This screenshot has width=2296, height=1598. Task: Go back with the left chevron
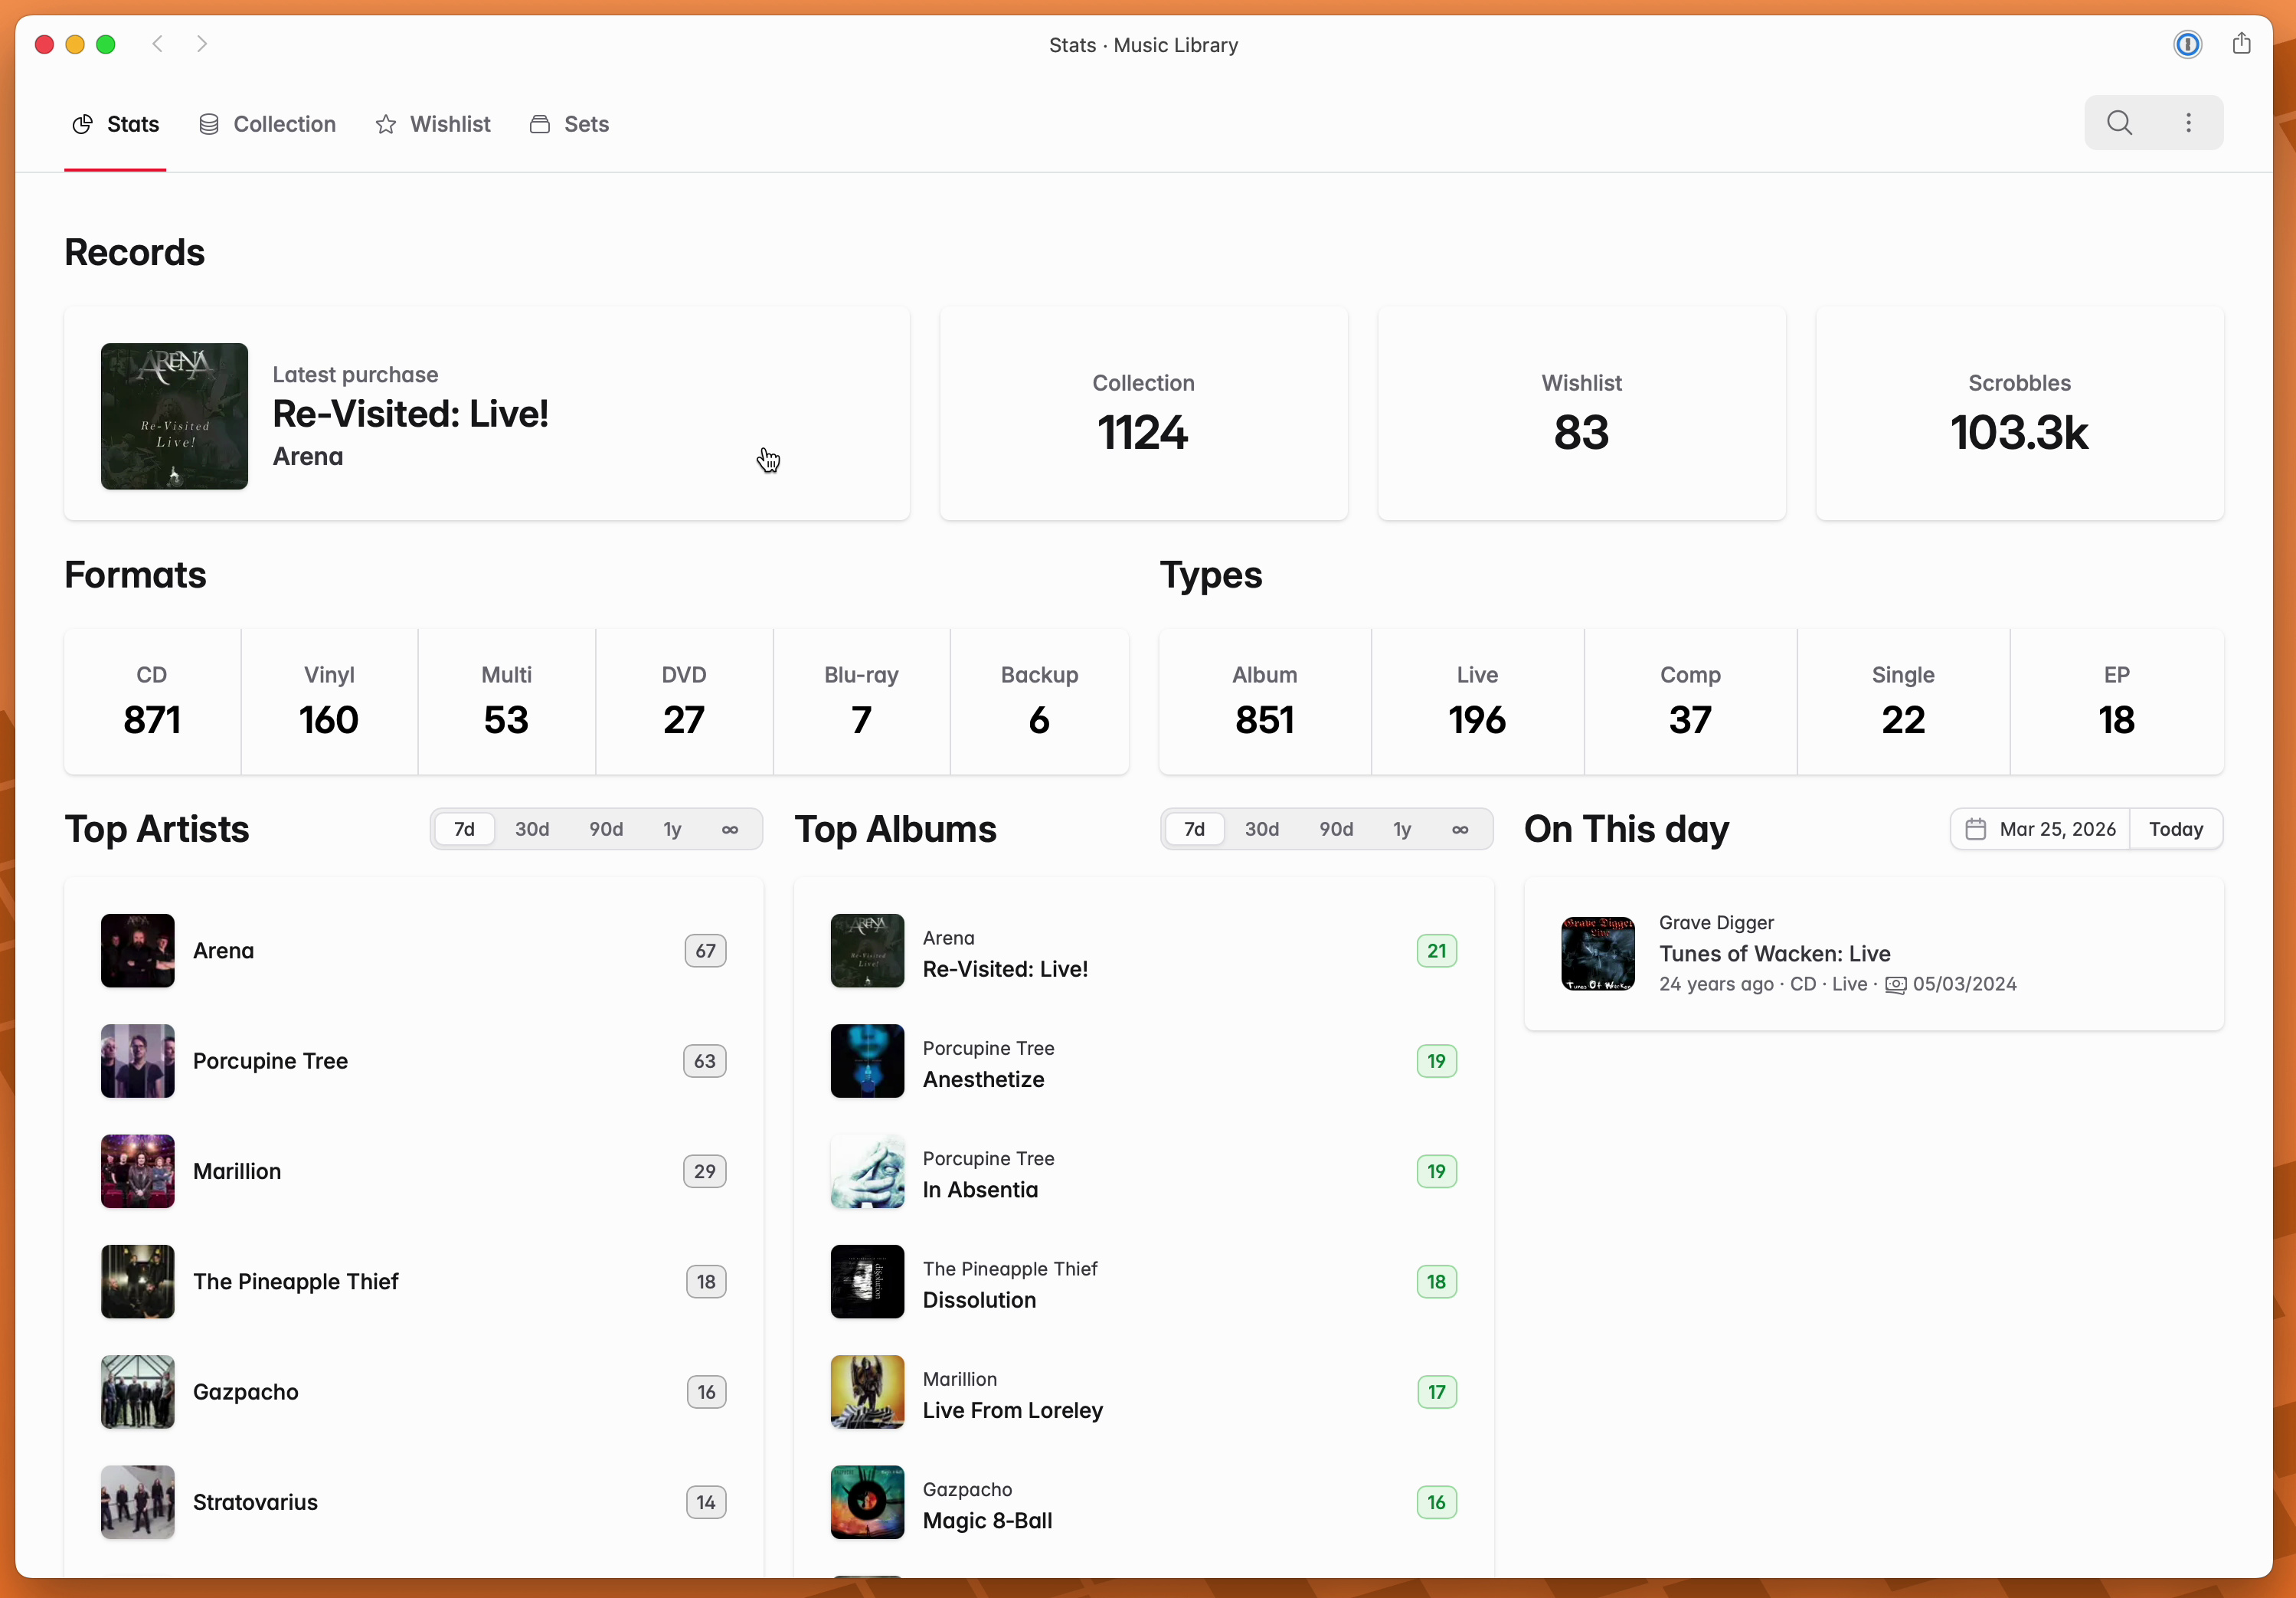[x=157, y=44]
